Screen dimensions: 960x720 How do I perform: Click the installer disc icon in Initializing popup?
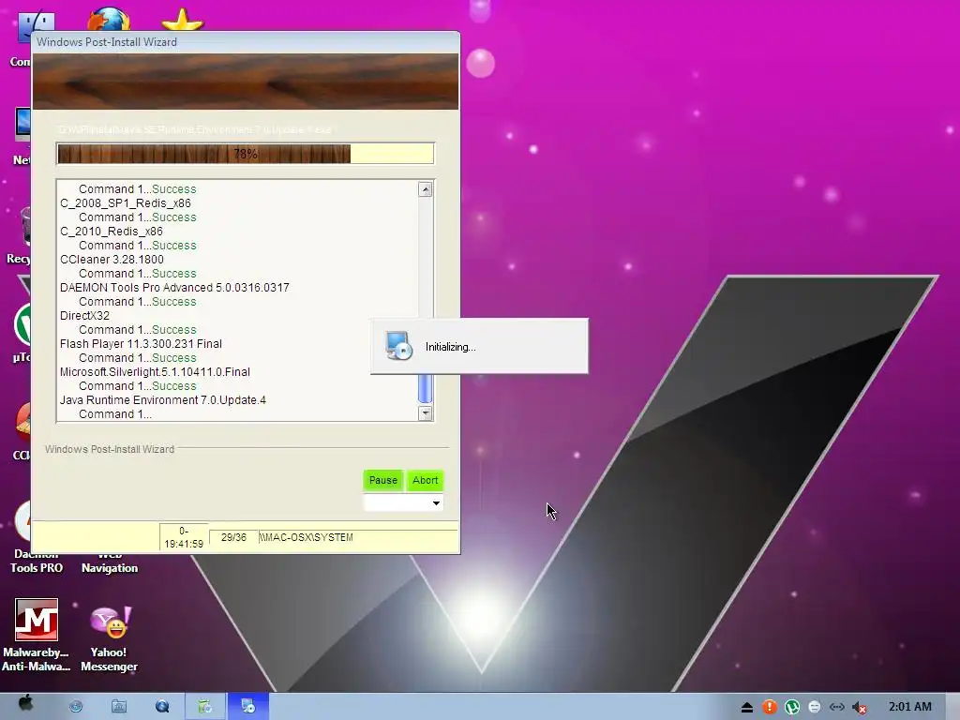click(398, 346)
